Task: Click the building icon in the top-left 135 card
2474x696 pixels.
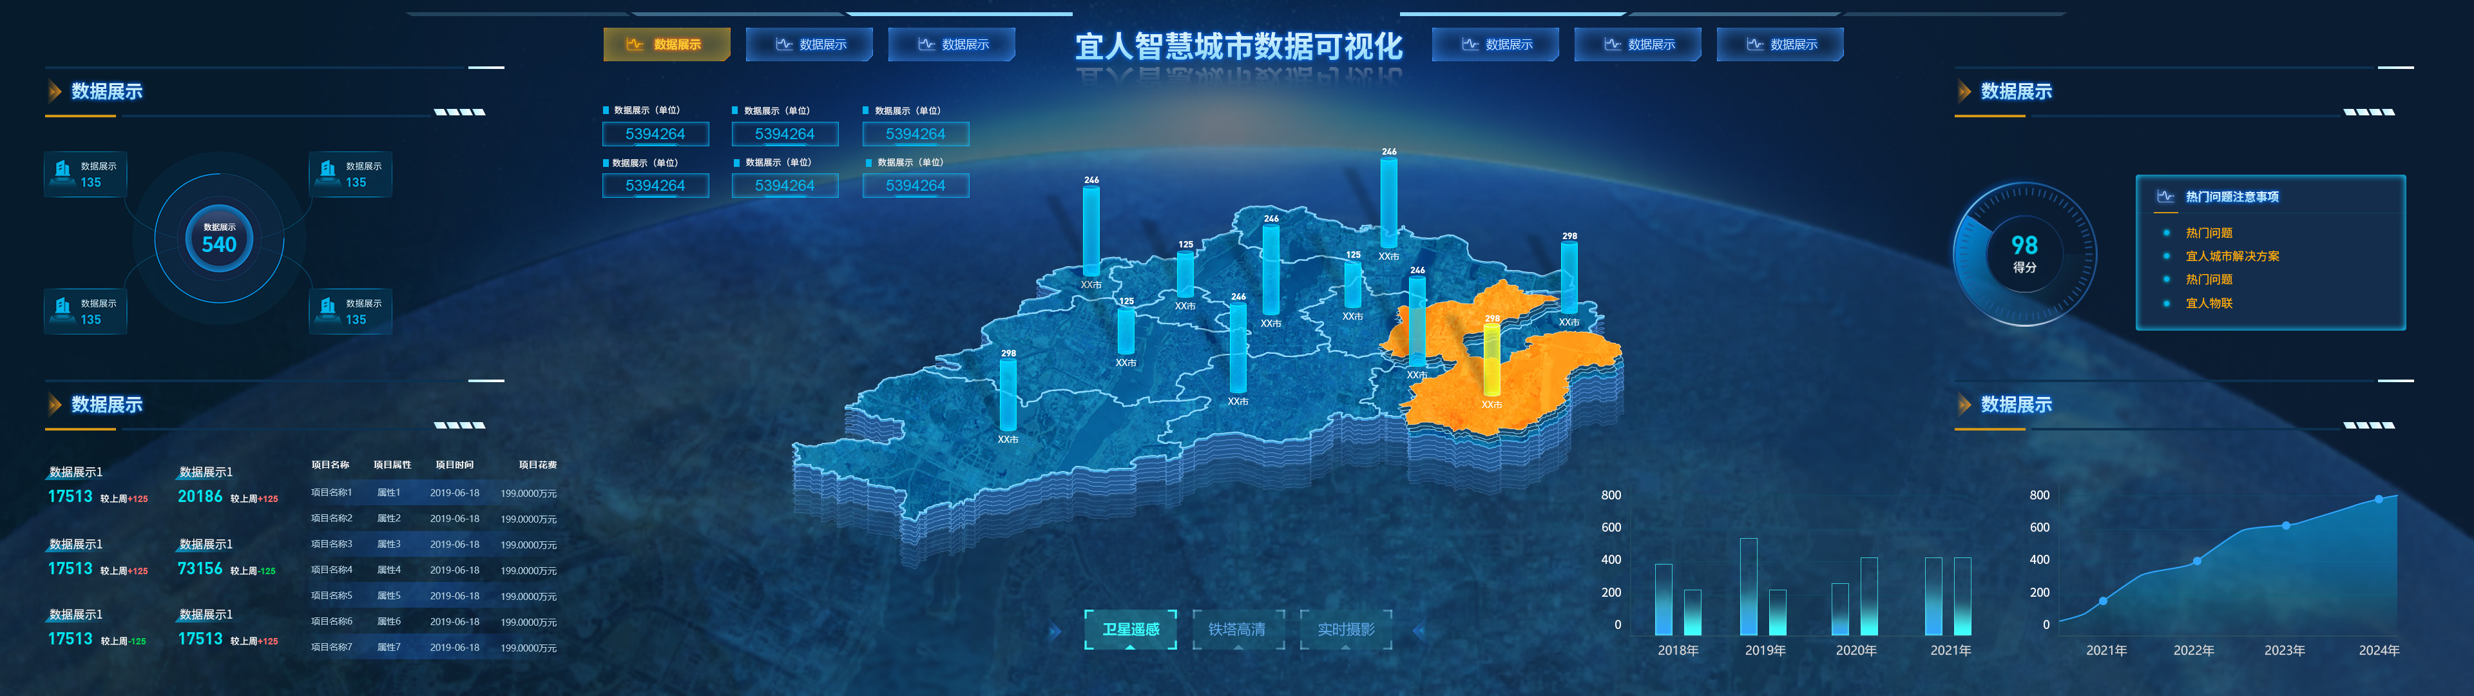Action: coord(63,171)
